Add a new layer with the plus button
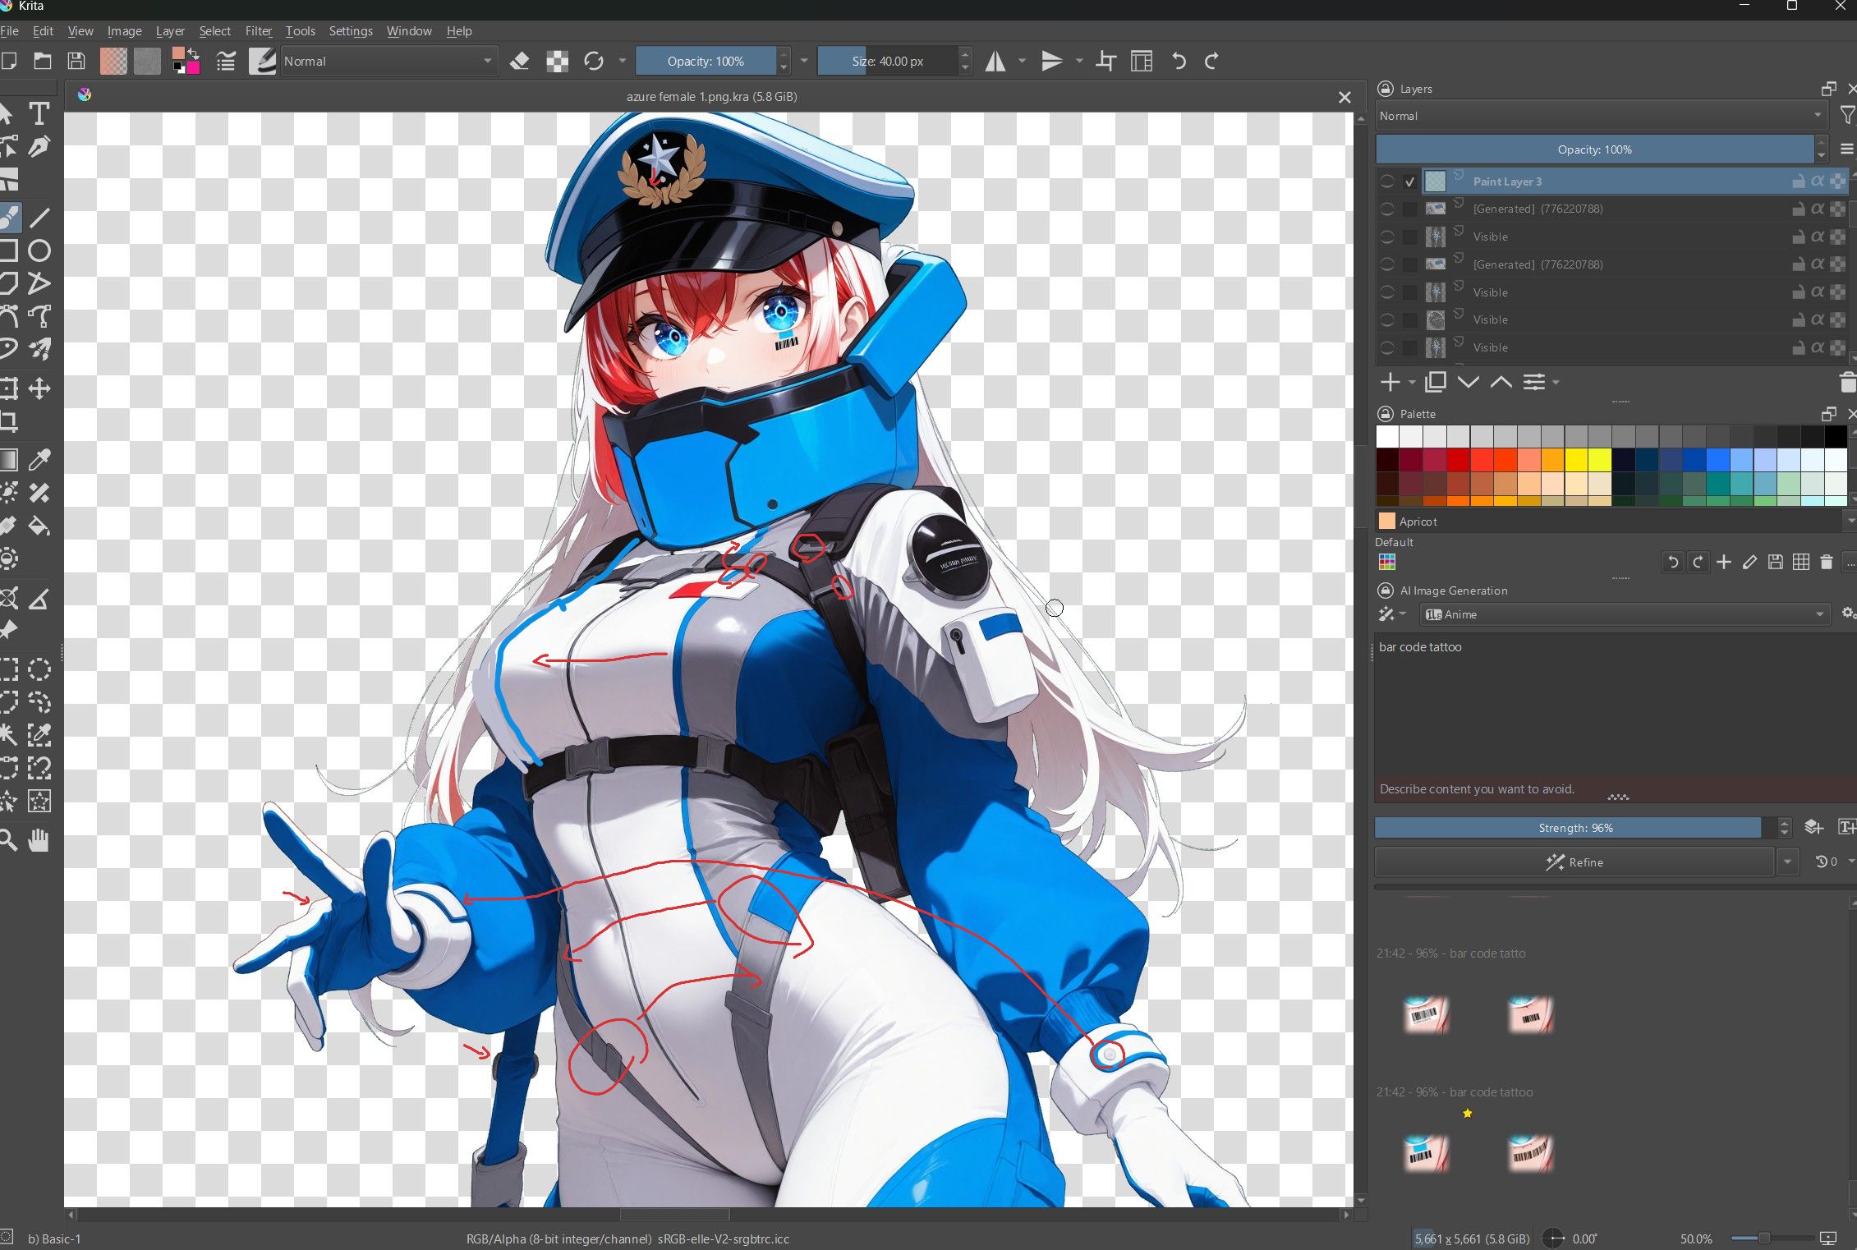The width and height of the screenshot is (1857, 1250). [x=1390, y=383]
